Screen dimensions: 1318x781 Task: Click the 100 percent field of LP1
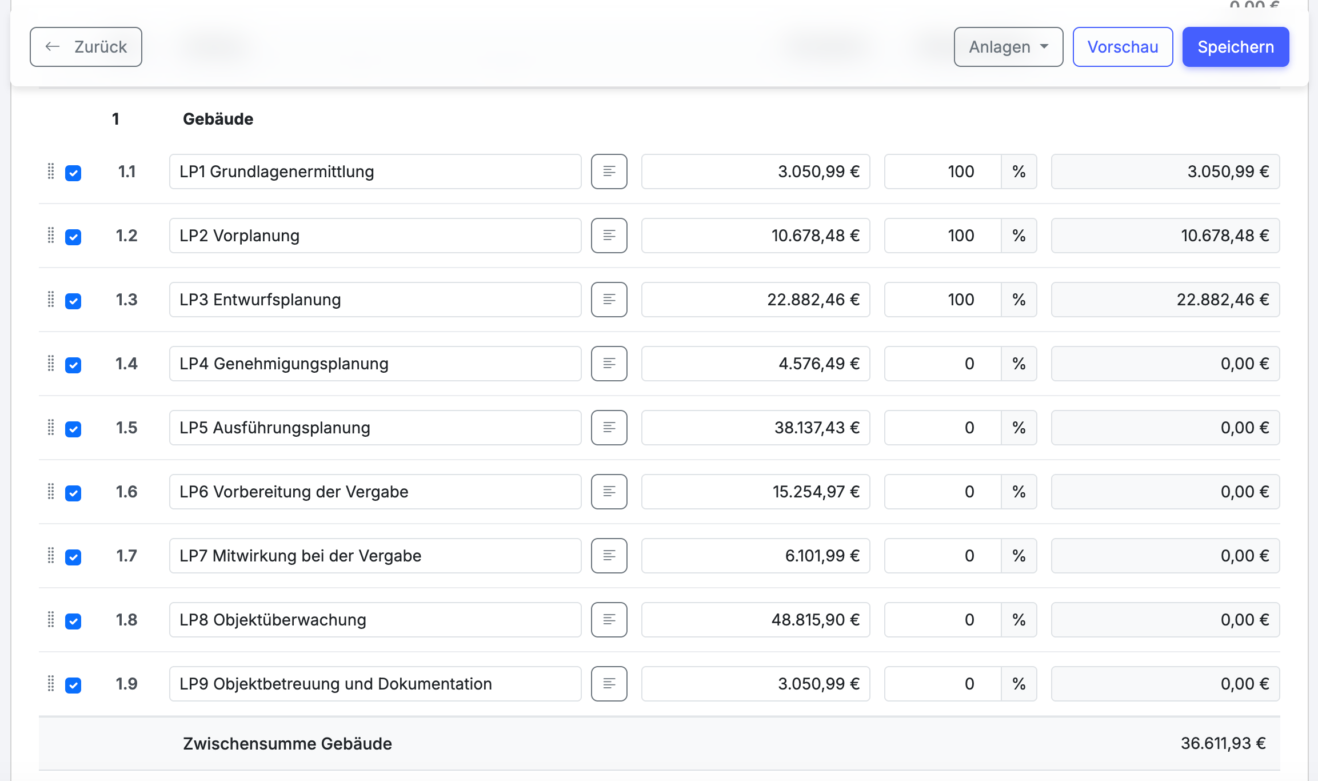tap(942, 172)
